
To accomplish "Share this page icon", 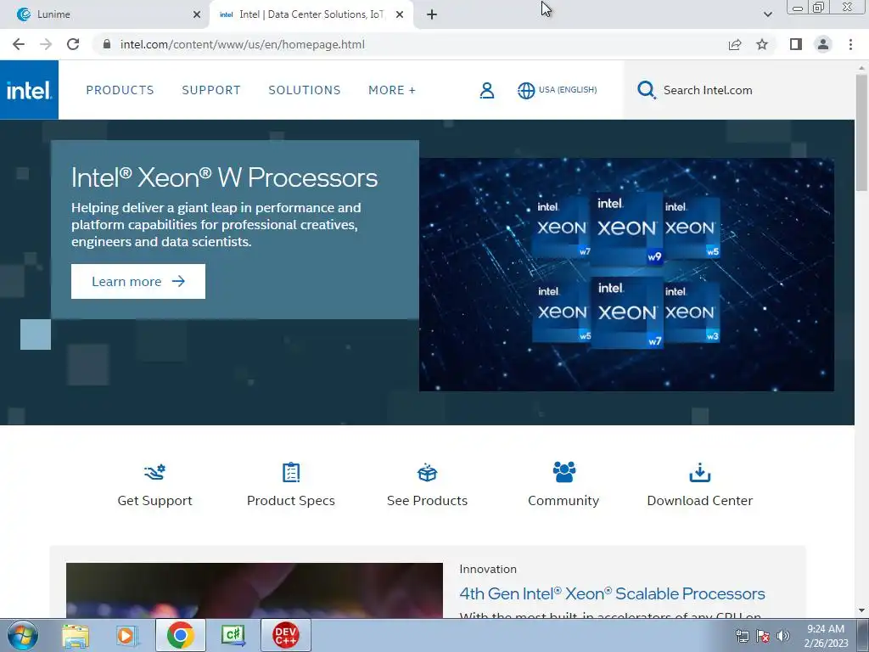I will (735, 44).
